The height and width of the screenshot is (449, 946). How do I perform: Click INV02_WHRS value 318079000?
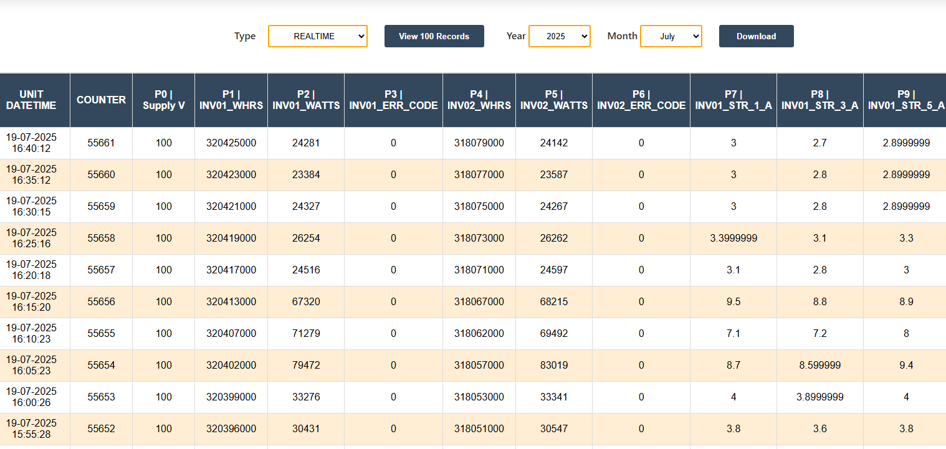pos(479,143)
